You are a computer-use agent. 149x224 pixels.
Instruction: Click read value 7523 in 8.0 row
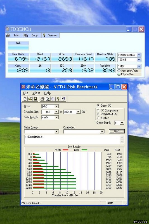point(119,166)
